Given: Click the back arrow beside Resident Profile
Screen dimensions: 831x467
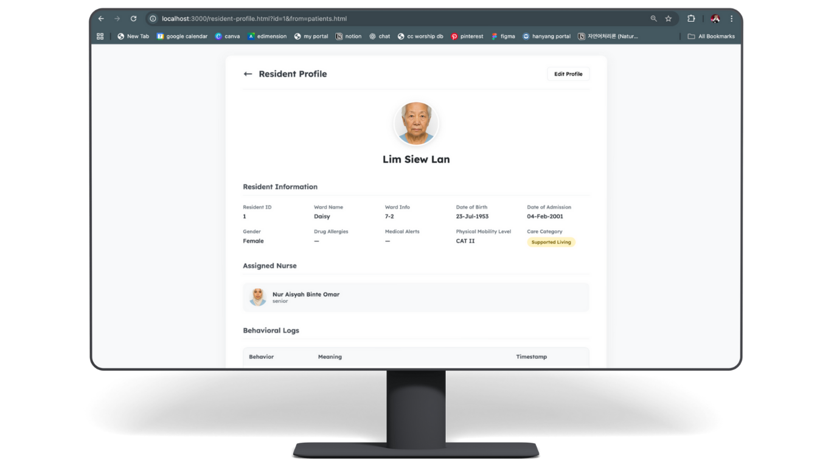Looking at the screenshot, I should coord(248,74).
